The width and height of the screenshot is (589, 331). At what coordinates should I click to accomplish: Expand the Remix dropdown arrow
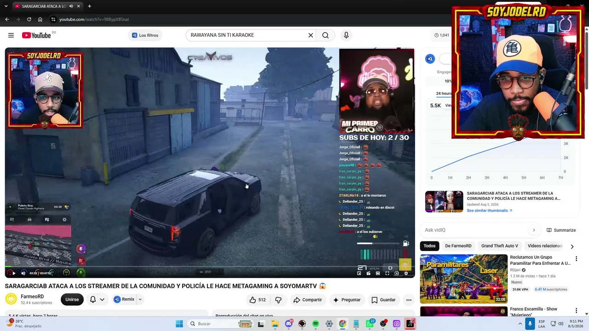coord(140,299)
